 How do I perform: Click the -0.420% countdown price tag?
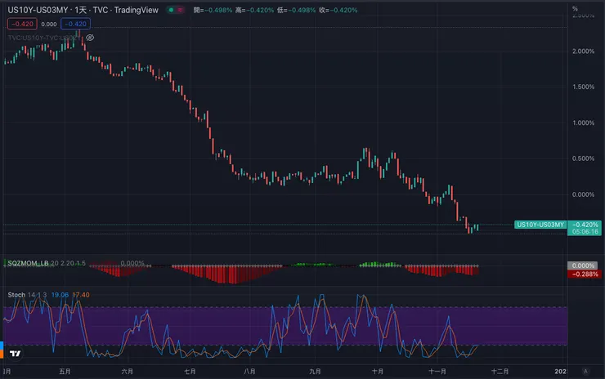click(x=585, y=228)
